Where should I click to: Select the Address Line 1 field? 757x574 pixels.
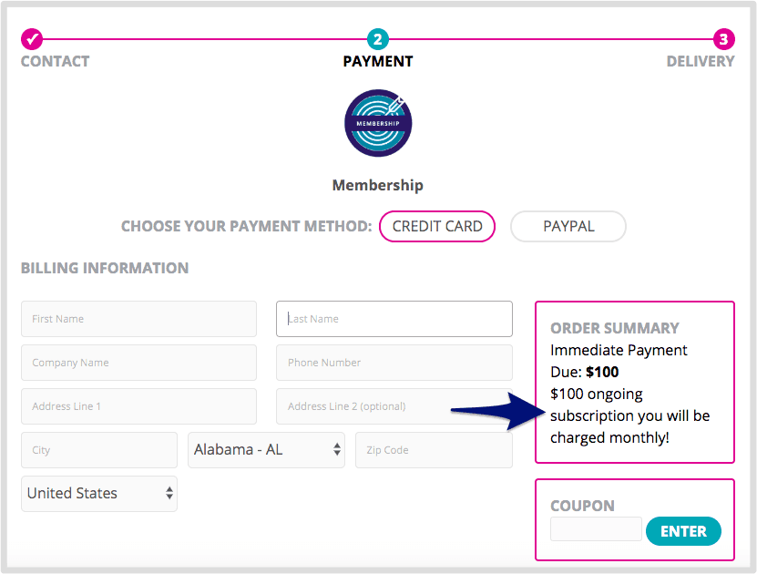(x=138, y=406)
